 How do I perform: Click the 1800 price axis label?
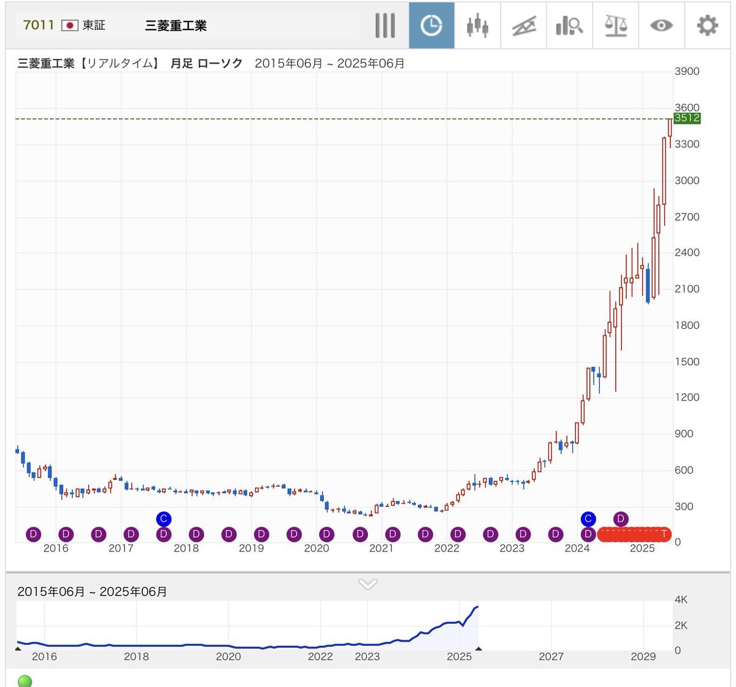687,325
